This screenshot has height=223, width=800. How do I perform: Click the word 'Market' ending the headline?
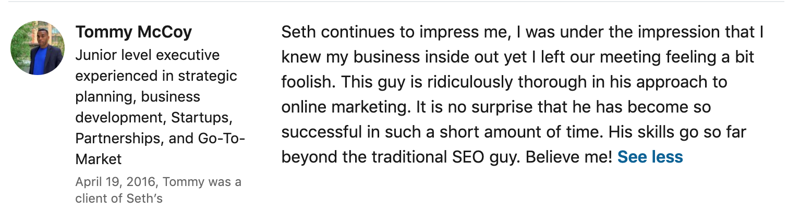coord(99,159)
